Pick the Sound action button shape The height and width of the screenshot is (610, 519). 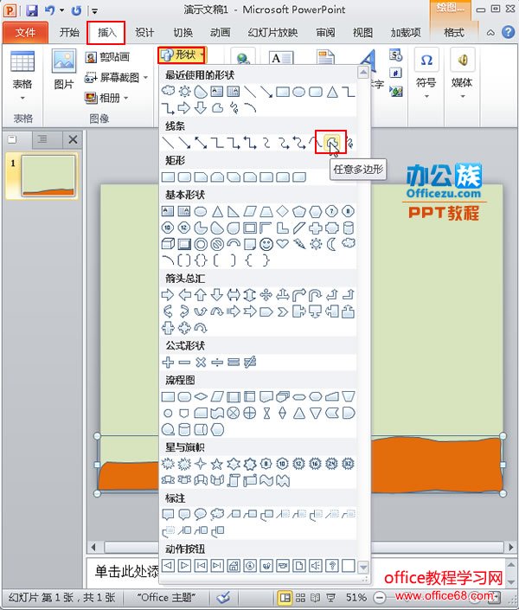[x=315, y=565]
